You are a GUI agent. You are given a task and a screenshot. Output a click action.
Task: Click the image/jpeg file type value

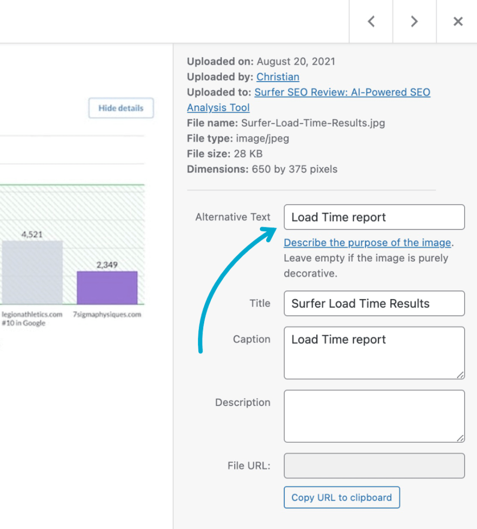[263, 138]
